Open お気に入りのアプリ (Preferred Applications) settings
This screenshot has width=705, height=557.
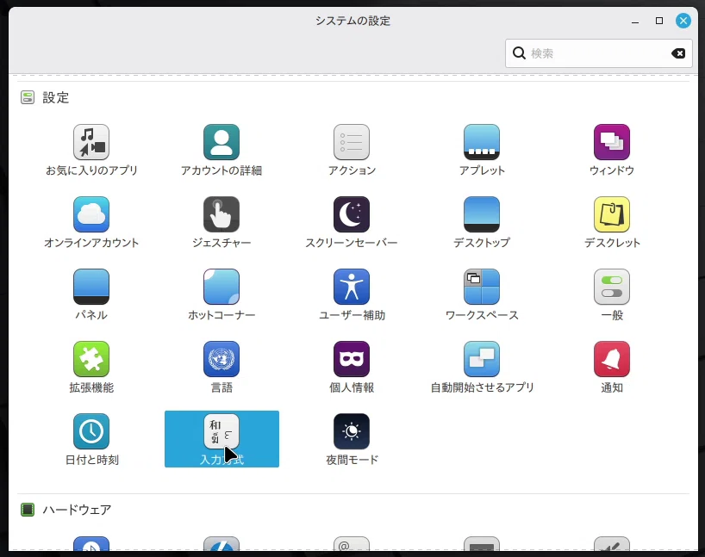91,151
